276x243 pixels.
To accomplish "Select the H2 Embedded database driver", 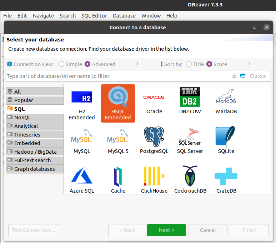I will tap(82, 103).
